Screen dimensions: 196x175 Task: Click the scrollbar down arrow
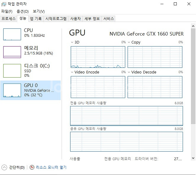(193, 158)
